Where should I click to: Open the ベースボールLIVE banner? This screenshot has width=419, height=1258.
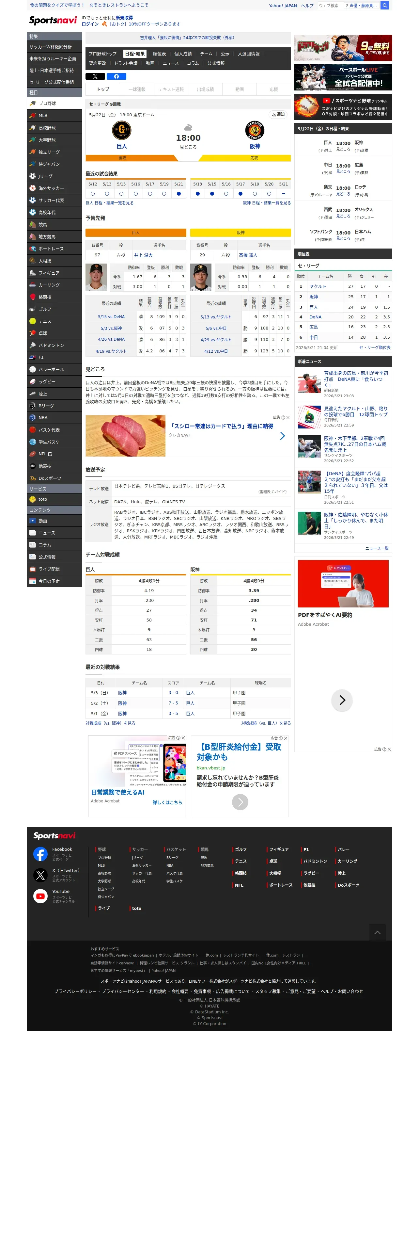coord(343,77)
